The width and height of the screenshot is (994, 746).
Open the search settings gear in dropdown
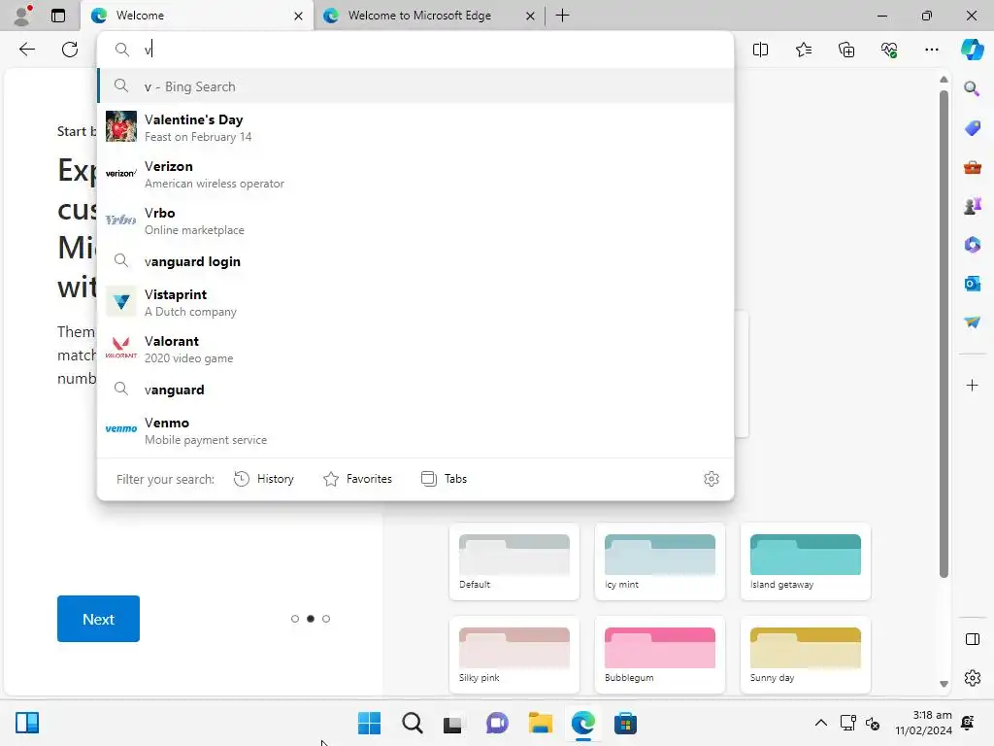tap(712, 479)
